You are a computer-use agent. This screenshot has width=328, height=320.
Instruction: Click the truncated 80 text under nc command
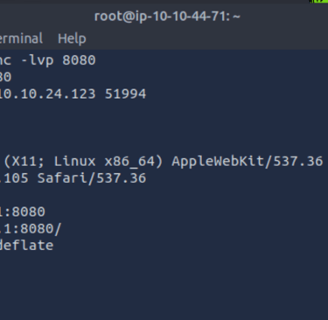[5, 77]
